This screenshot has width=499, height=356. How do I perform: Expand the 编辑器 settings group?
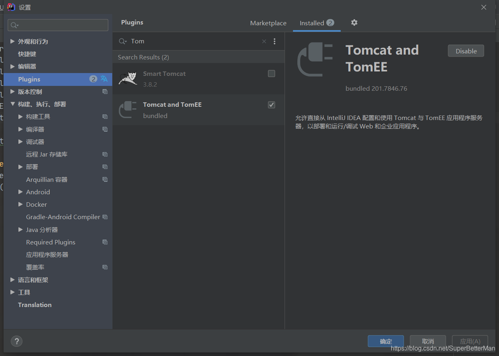click(x=12, y=66)
